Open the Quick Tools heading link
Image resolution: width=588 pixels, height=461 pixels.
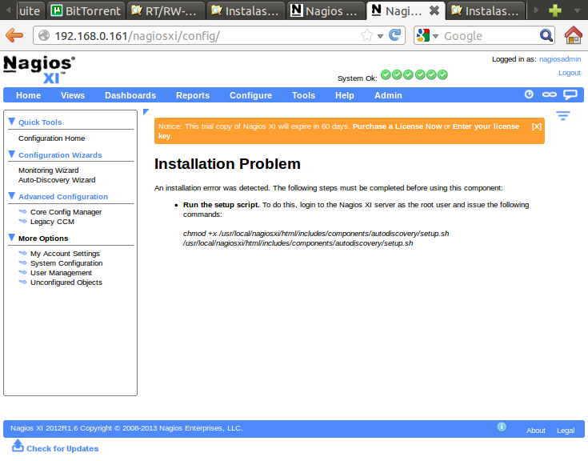[x=40, y=122]
